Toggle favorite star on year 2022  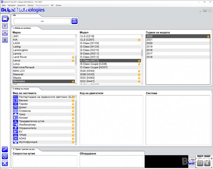[x=208, y=36]
